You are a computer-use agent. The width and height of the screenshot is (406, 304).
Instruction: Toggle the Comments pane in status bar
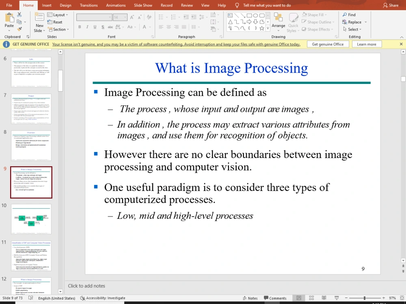pos(275,298)
